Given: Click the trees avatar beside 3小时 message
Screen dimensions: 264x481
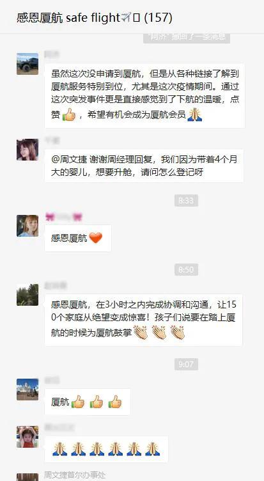Looking at the screenshot, I should click(27, 295).
